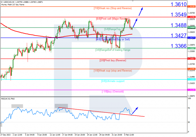Click the 29 Jan 04:00 time label
Viewport: 196px width, 137px height.
click(105, 135)
